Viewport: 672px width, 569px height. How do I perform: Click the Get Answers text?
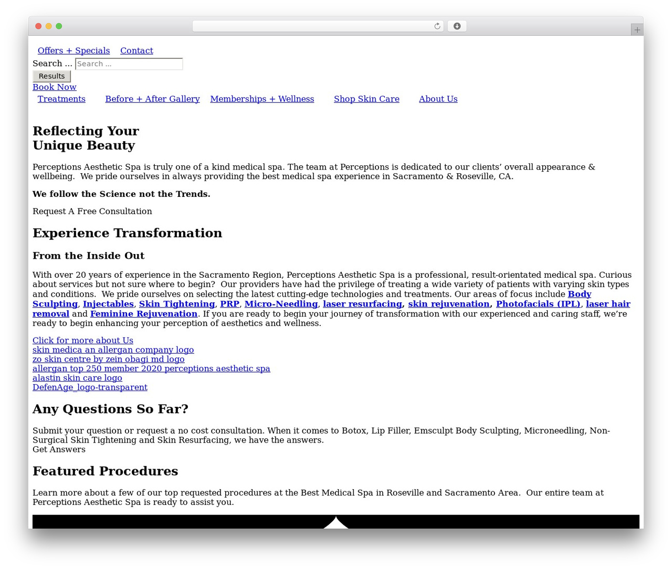[59, 449]
